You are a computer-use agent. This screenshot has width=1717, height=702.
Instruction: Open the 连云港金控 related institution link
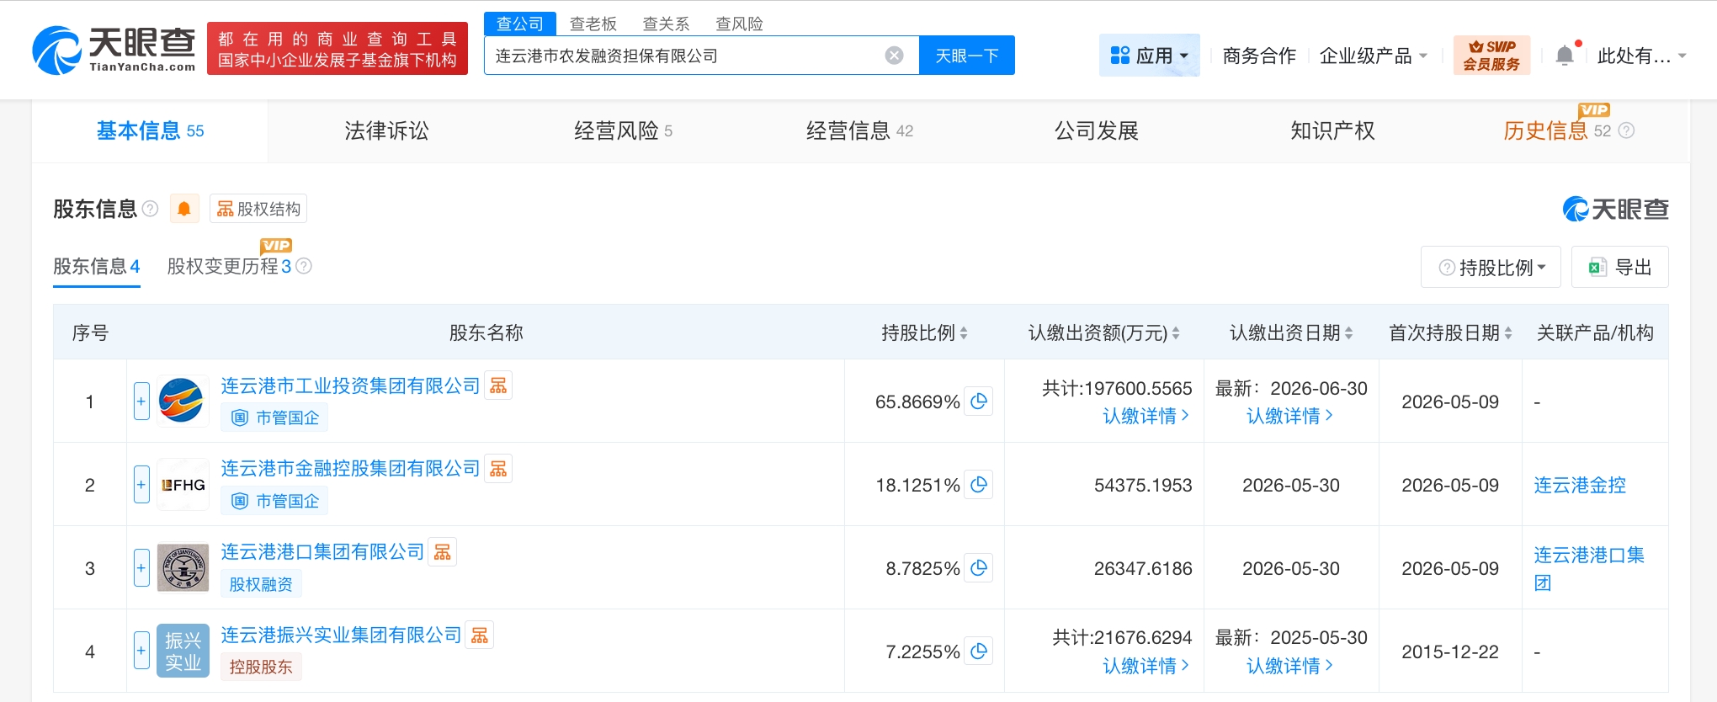[x=1580, y=485]
